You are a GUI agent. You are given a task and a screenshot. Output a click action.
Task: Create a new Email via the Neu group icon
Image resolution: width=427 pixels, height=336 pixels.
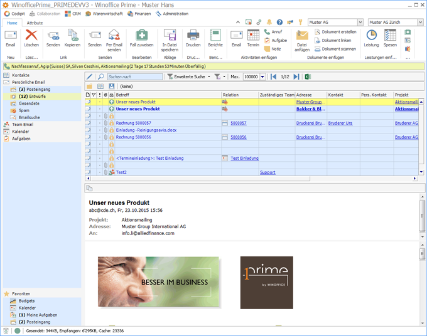tap(11, 35)
